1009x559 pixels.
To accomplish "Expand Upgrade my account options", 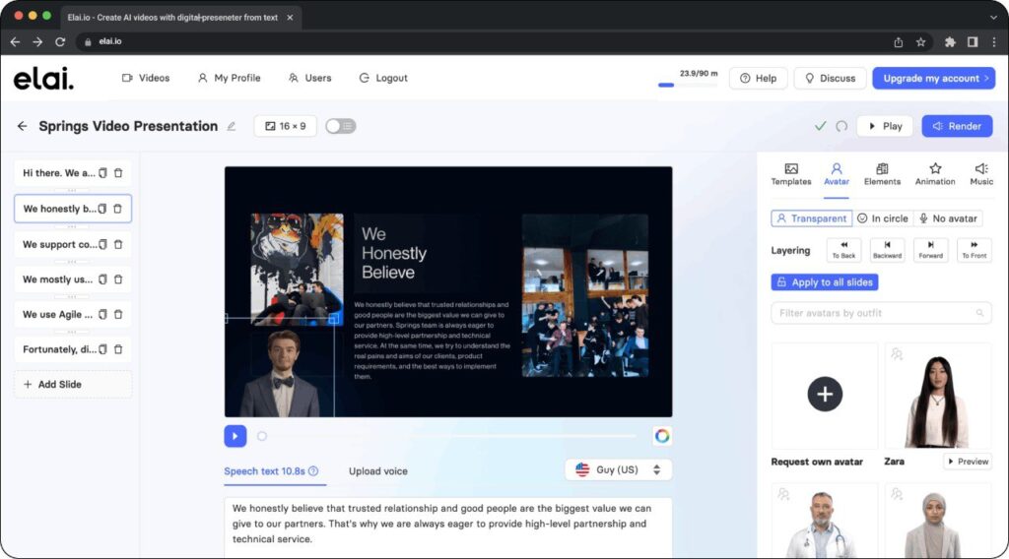I will tap(934, 79).
